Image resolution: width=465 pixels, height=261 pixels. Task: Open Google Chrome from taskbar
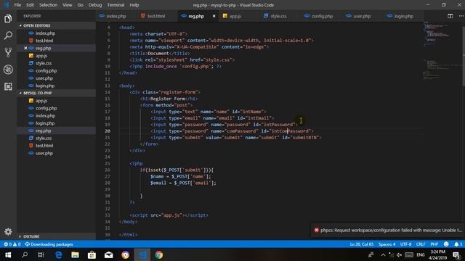coord(158,254)
